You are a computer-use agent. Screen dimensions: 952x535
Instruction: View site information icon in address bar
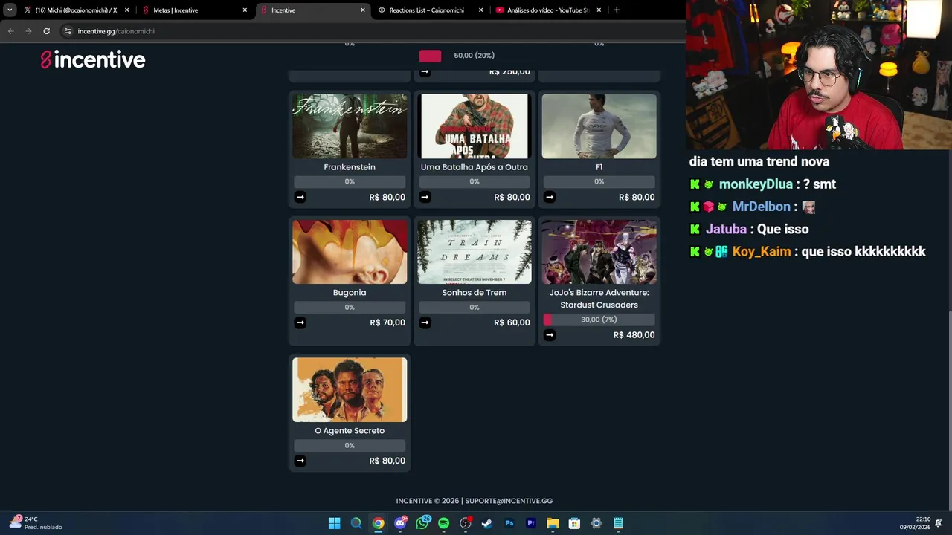click(68, 31)
